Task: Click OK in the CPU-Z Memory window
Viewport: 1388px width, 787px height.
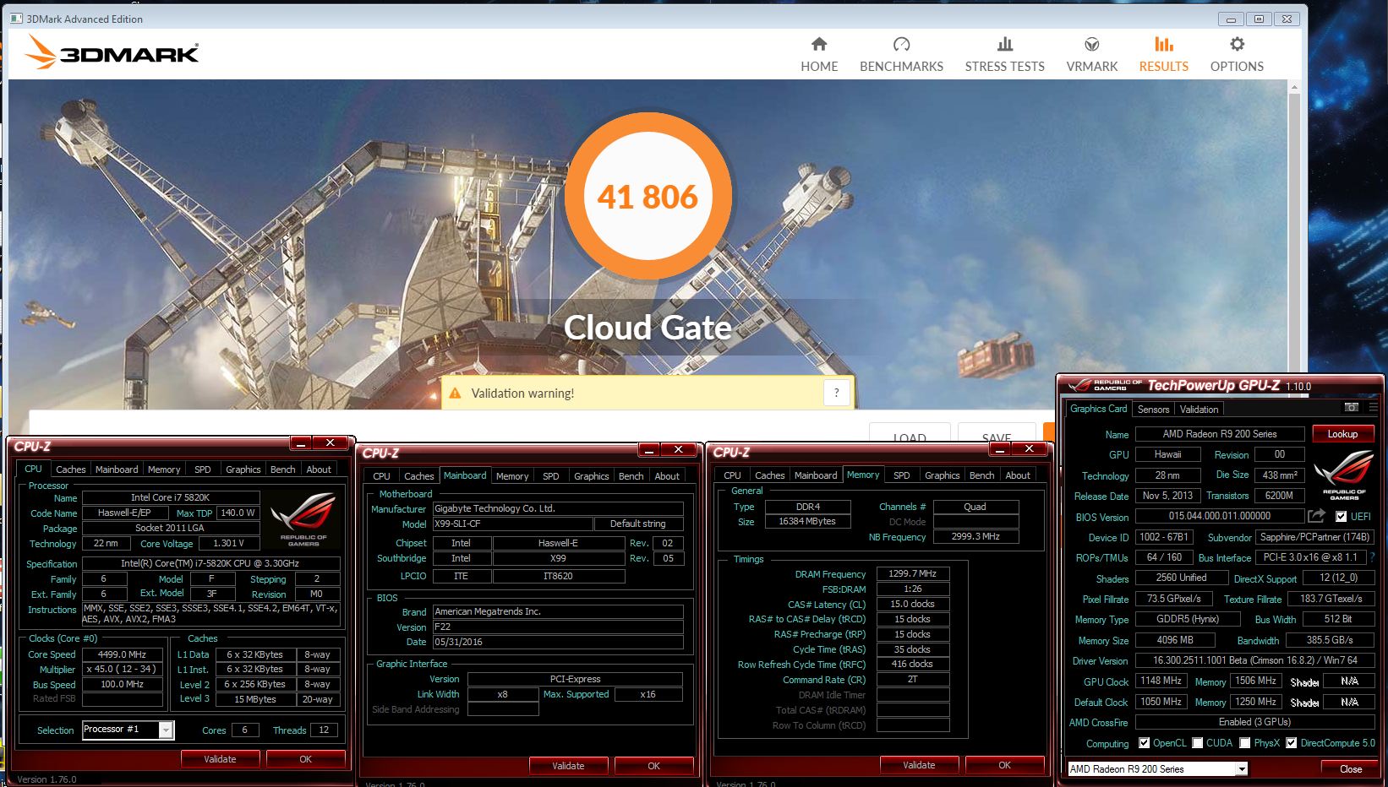Action: (1004, 765)
